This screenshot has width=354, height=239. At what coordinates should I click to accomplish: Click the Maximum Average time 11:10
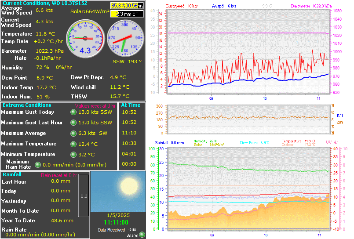[x=129, y=133]
